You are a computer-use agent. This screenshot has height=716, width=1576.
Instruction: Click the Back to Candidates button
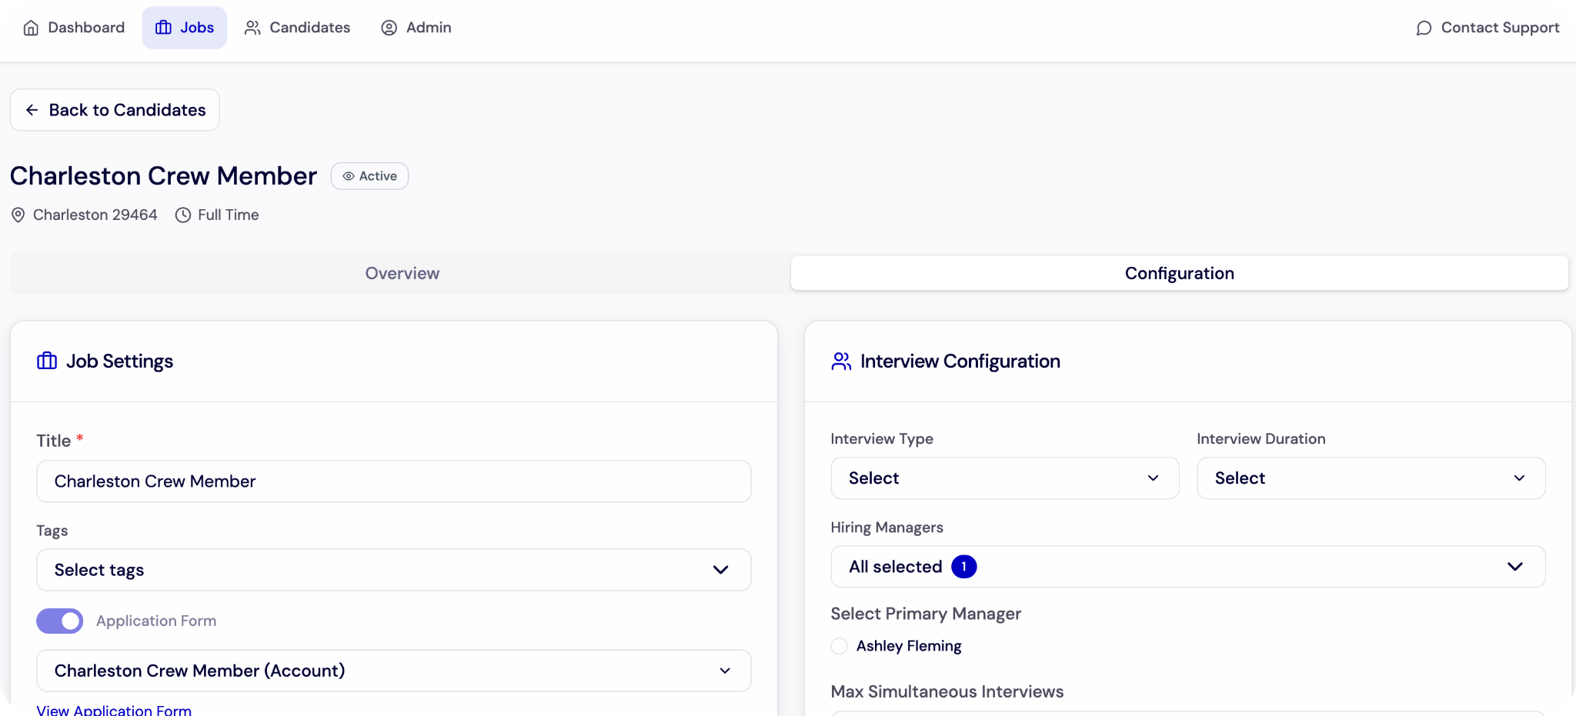click(115, 110)
